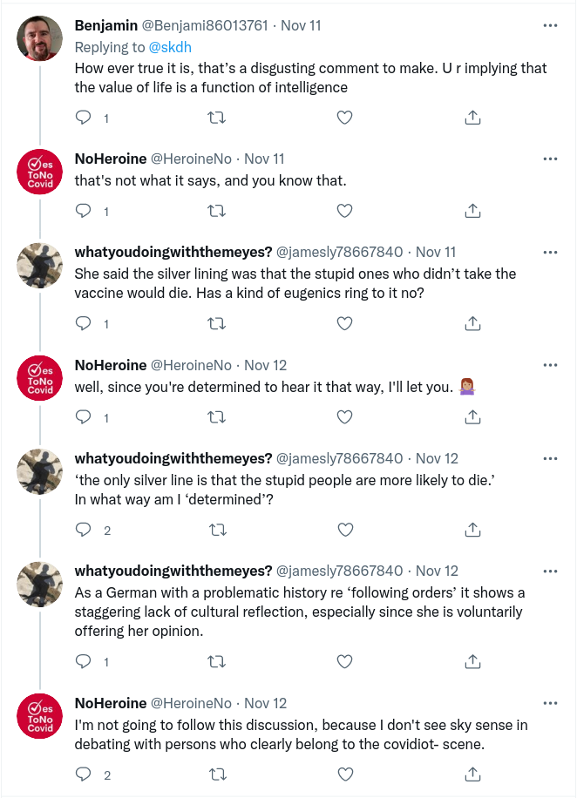Share the eugenics ring tweet
Screen dimensions: 577x798
(472, 323)
